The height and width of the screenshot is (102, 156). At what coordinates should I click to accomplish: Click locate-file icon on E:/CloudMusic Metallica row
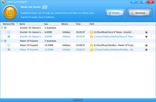[x=146, y=45]
